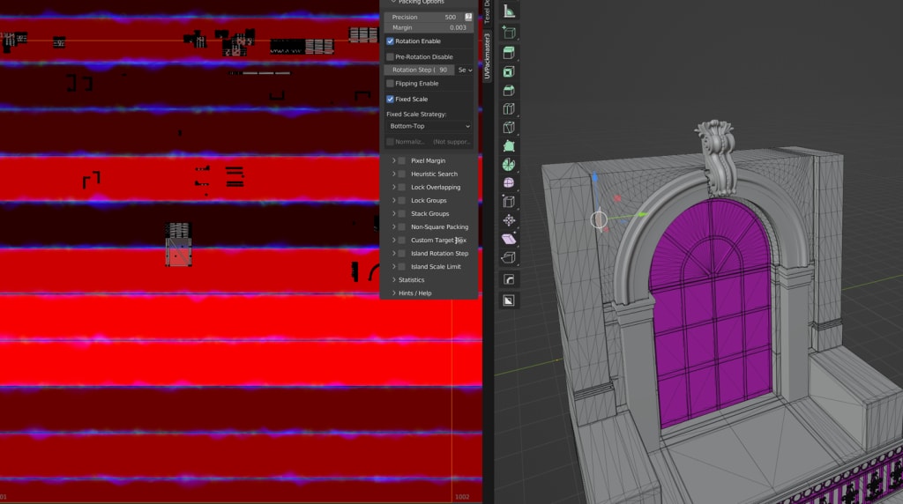
Task: Turn on Flipping Enable
Action: click(x=390, y=84)
